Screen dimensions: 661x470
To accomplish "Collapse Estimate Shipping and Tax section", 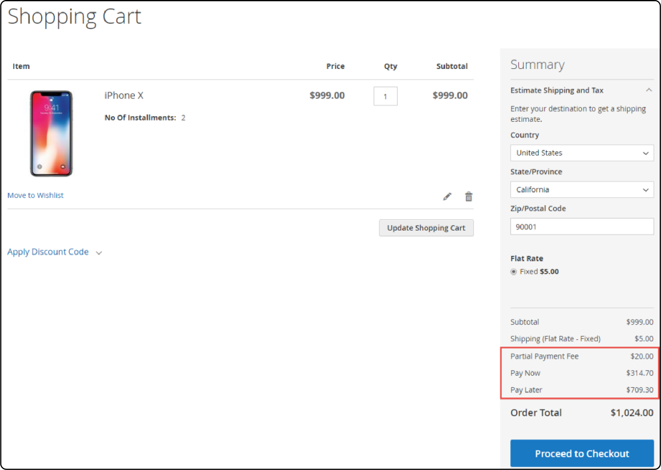I will click(582, 90).
